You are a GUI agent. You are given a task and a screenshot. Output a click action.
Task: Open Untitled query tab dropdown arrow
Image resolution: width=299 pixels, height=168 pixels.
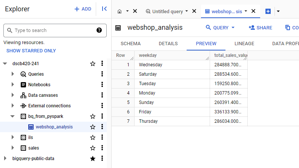[x=187, y=11]
